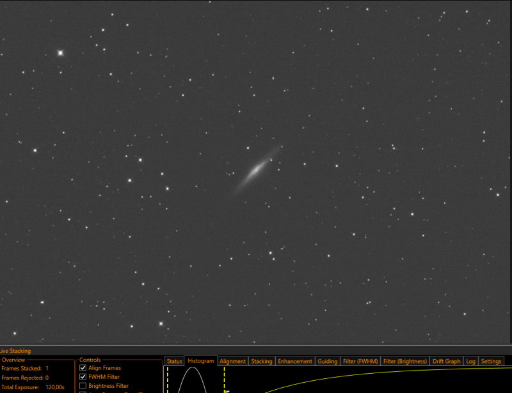Switch to the Enhancement tab
The height and width of the screenshot is (393, 512).
point(295,361)
